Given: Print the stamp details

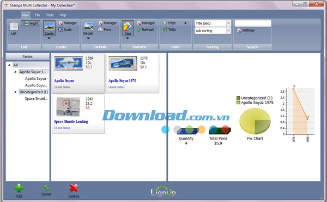Looking at the screenshot, I should tap(100, 30).
